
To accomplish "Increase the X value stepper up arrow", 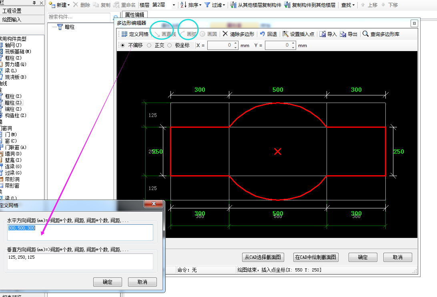I will pos(235,43).
